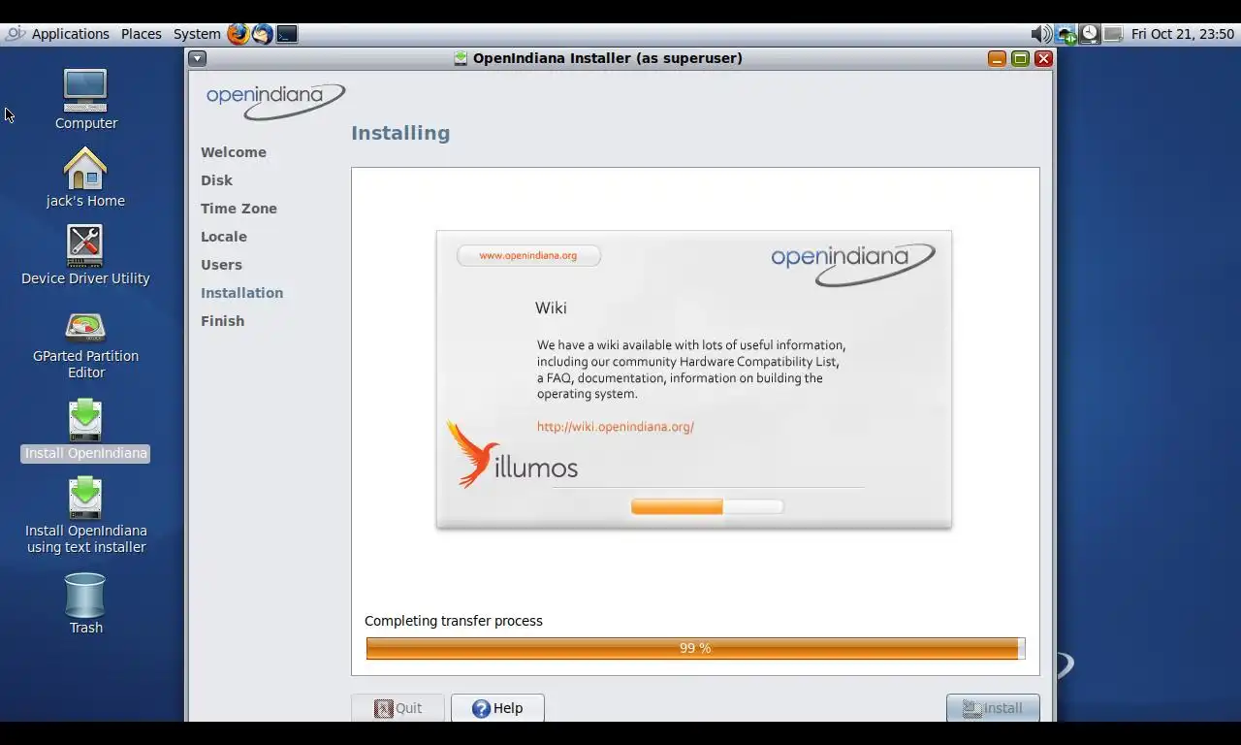
Task: Launch Firefox from the top panel
Action: click(x=238, y=34)
